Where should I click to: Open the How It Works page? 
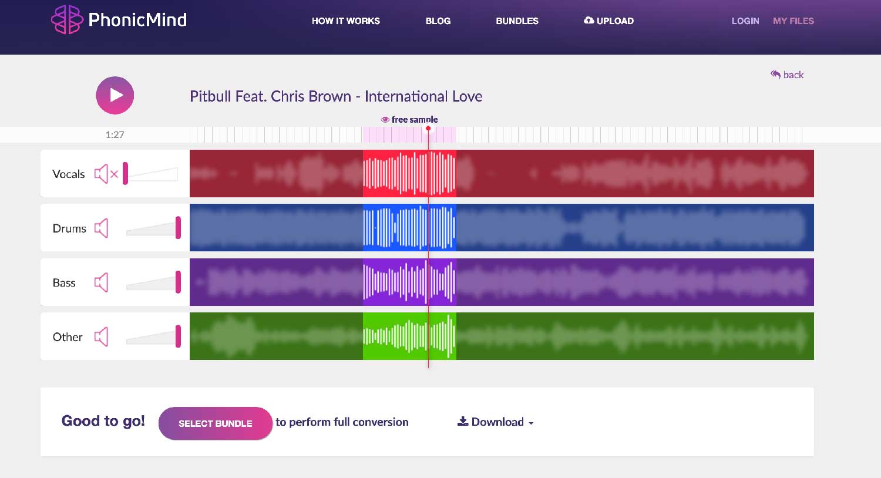[x=345, y=21]
